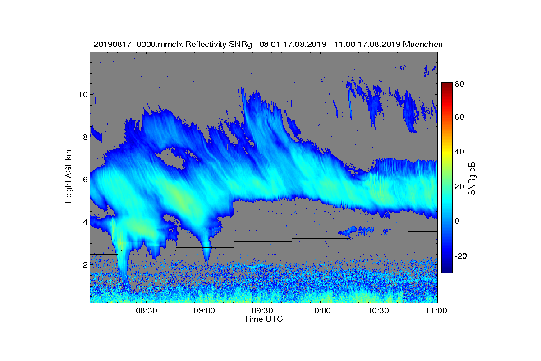
Task: Click the 'SNRg dB' colorbar label
Action: (x=472, y=178)
